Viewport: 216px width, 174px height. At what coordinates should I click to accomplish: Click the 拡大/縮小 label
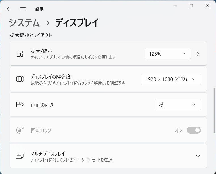[x=41, y=51]
